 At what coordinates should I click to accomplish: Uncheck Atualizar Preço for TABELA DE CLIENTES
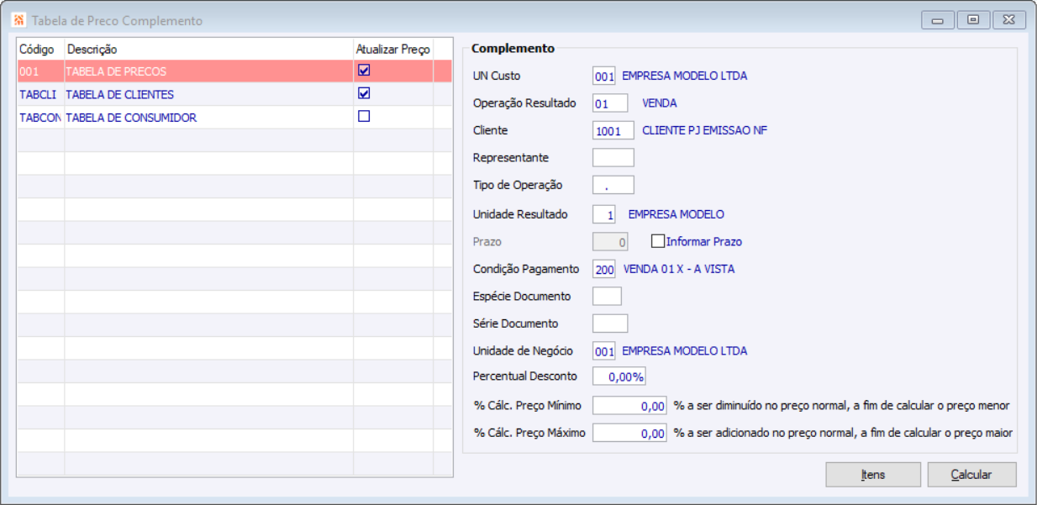pos(364,93)
